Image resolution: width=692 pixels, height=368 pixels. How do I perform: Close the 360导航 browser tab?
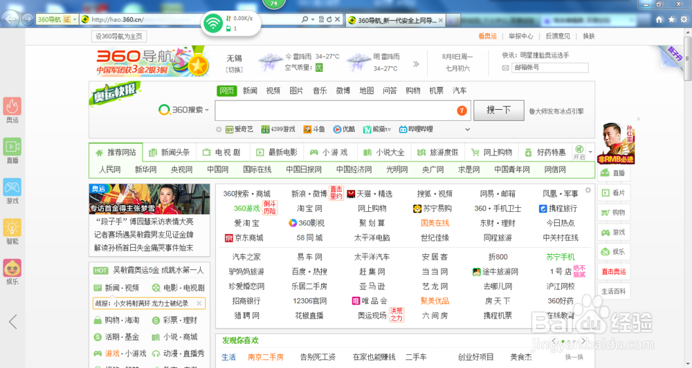click(x=440, y=20)
